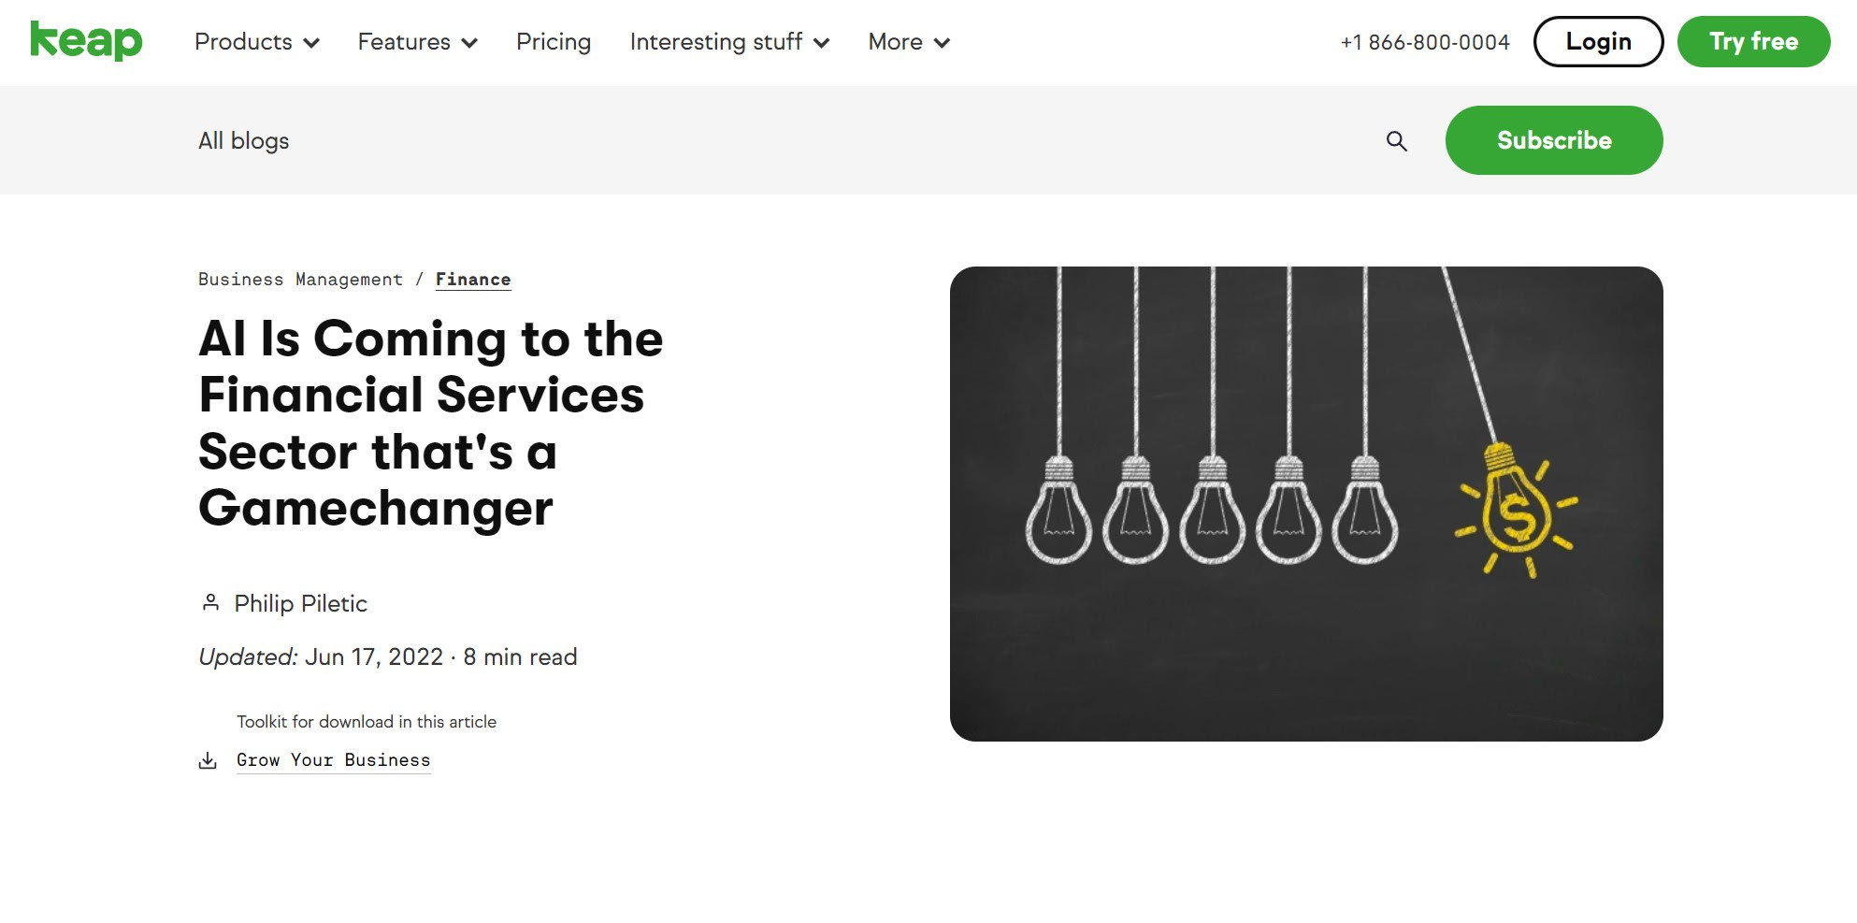
Task: Download the Grow Your Business toolkit
Action: click(333, 760)
